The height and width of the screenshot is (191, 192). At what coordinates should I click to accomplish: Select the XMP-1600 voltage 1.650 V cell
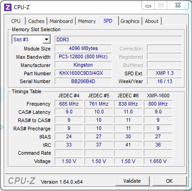coord(158,161)
